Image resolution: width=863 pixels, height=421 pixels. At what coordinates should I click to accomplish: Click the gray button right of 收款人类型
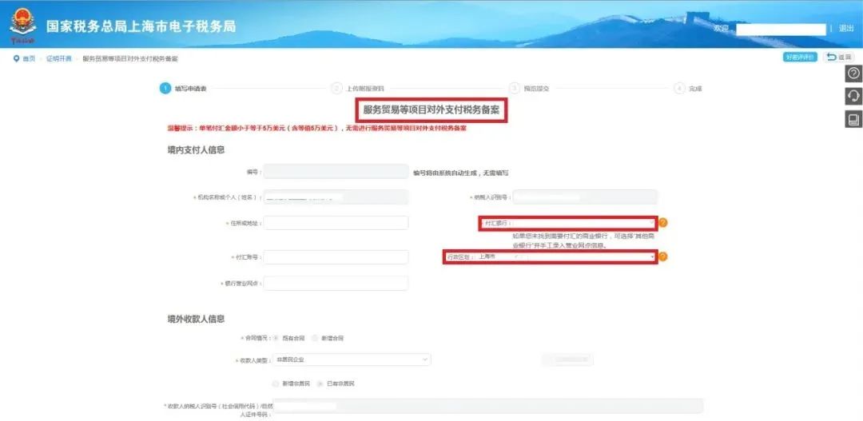[x=567, y=360]
